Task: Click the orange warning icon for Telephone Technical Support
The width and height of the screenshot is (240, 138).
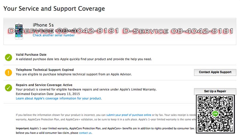Action: 8,72
